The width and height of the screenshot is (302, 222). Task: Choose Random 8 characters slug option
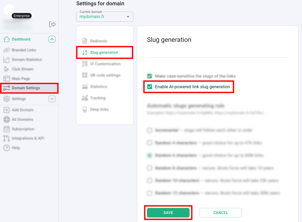(150, 168)
